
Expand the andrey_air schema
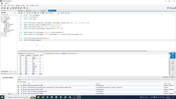[1, 17]
